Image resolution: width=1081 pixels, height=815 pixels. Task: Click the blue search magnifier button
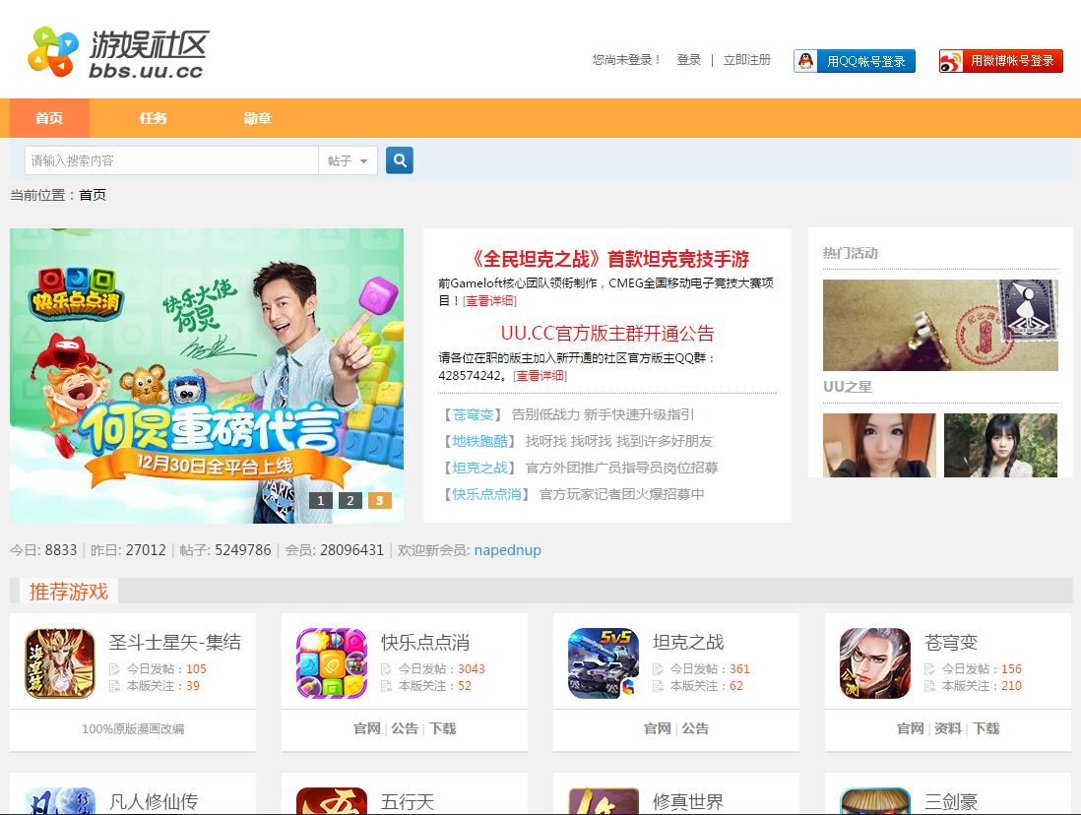click(x=399, y=160)
